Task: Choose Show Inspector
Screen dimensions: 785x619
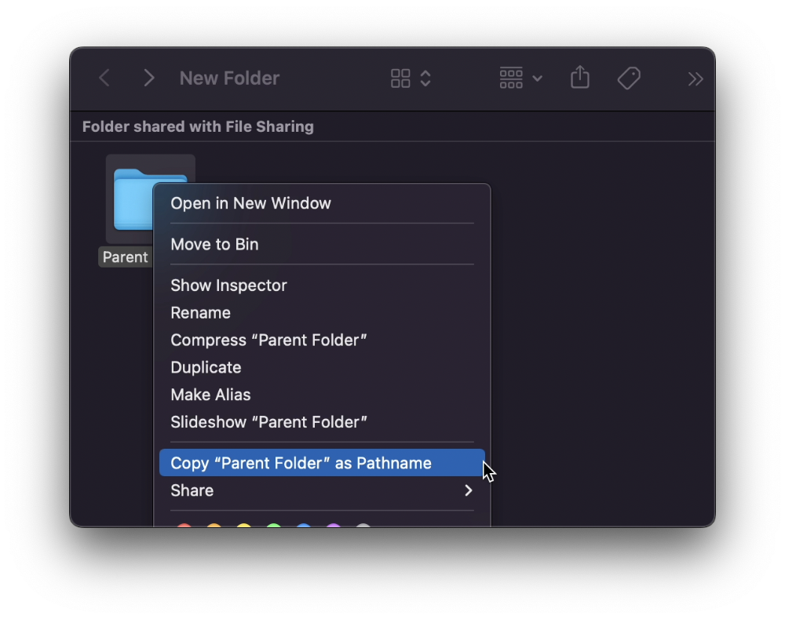Action: [x=322, y=286]
